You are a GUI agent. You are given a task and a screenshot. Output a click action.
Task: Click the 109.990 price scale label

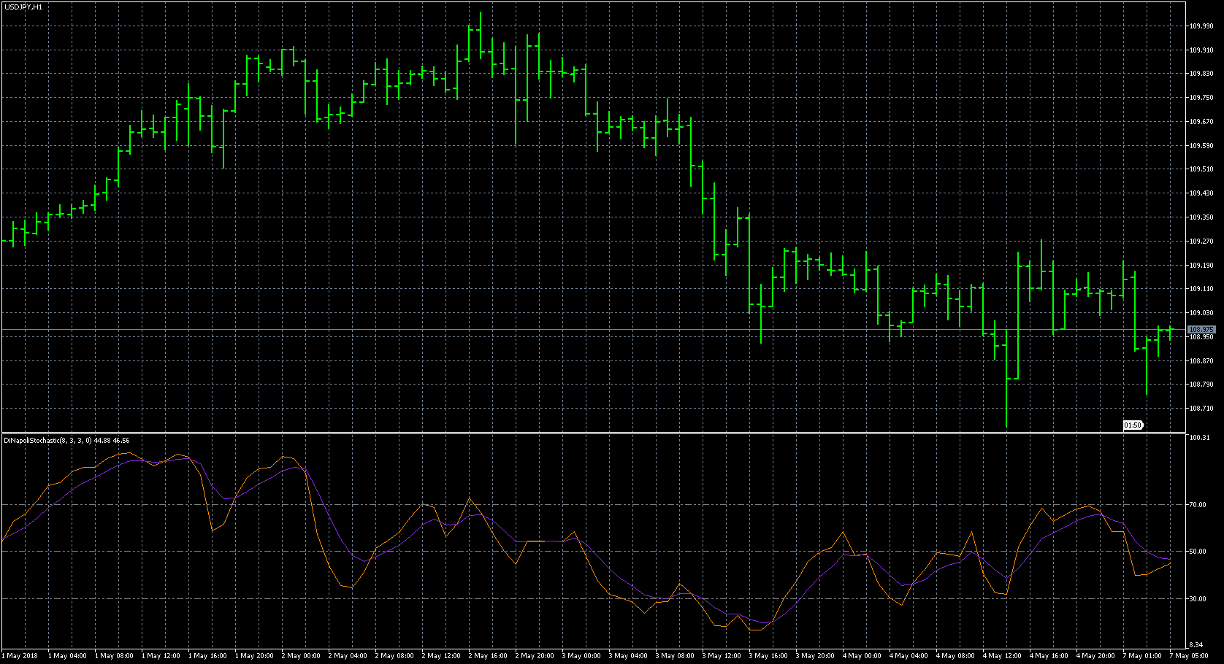pos(1201,26)
